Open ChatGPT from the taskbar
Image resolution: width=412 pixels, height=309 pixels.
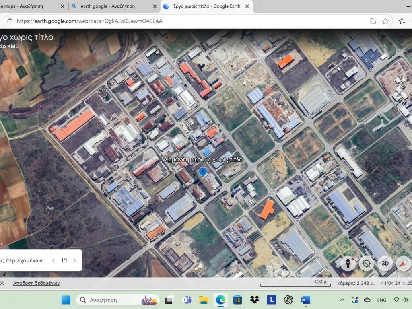288,300
